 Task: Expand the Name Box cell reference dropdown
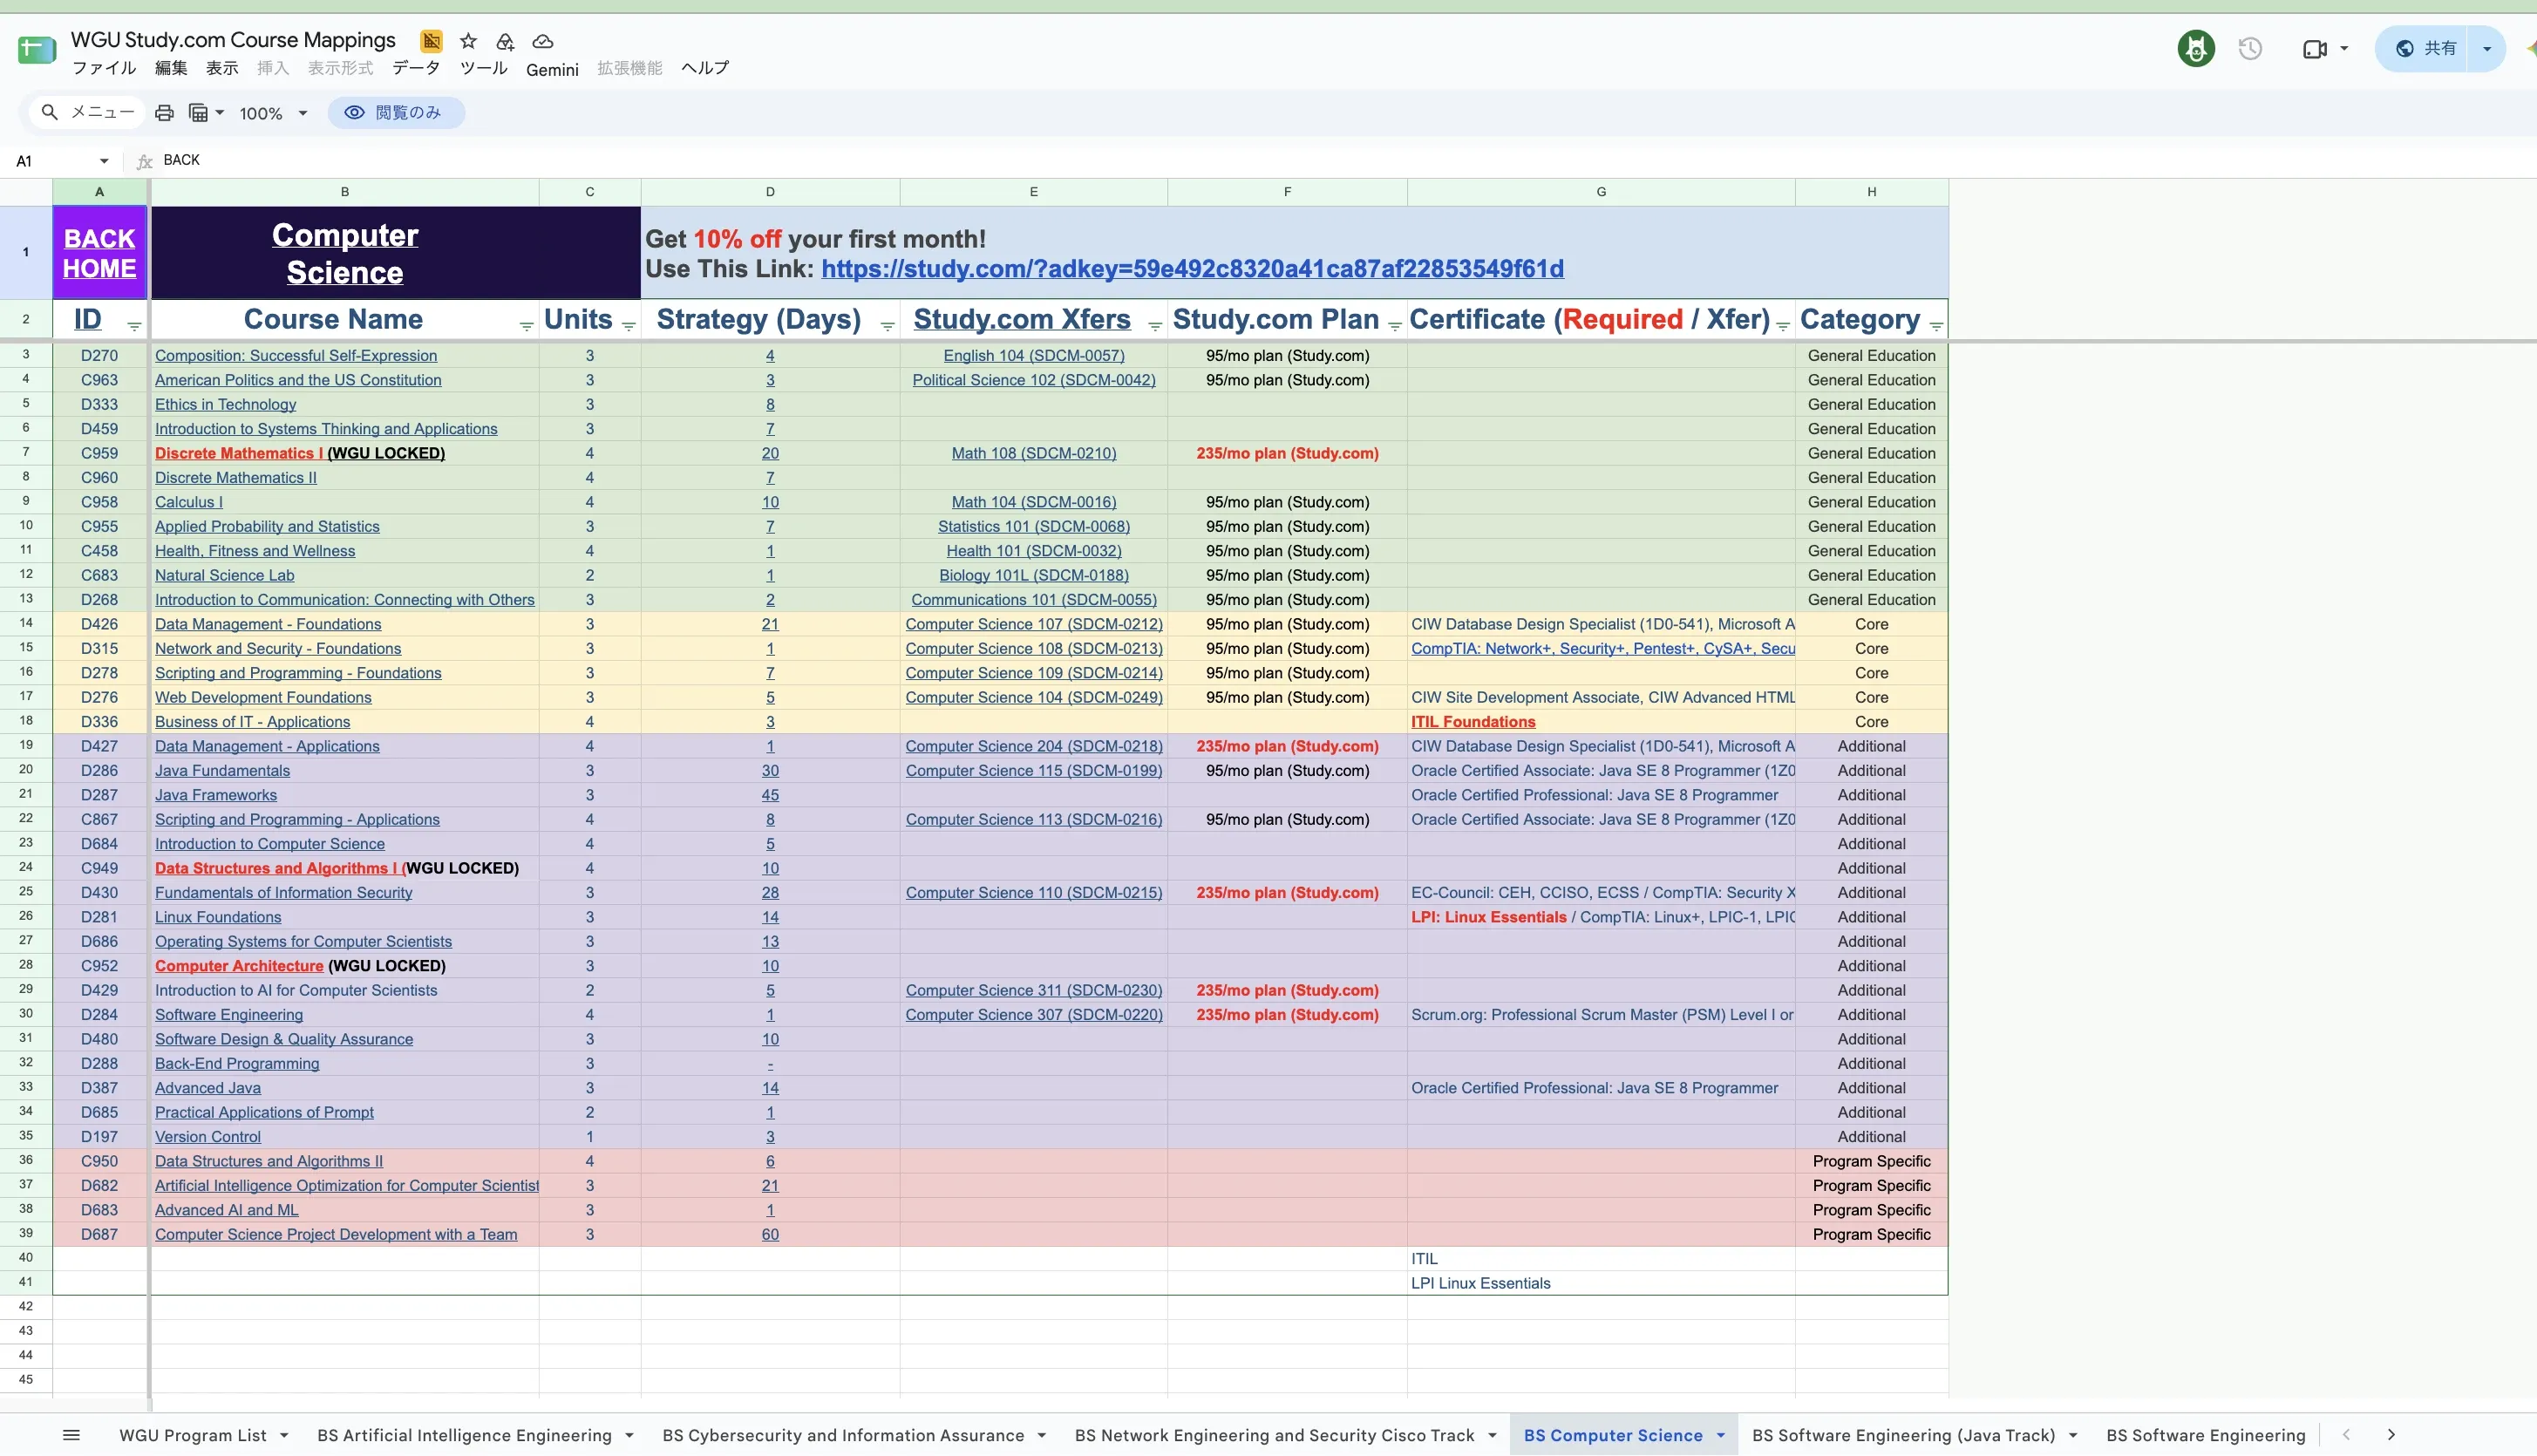104,161
